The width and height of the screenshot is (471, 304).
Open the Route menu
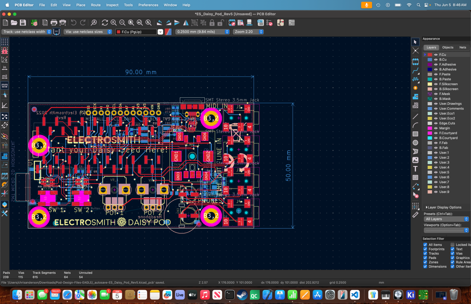(96, 5)
